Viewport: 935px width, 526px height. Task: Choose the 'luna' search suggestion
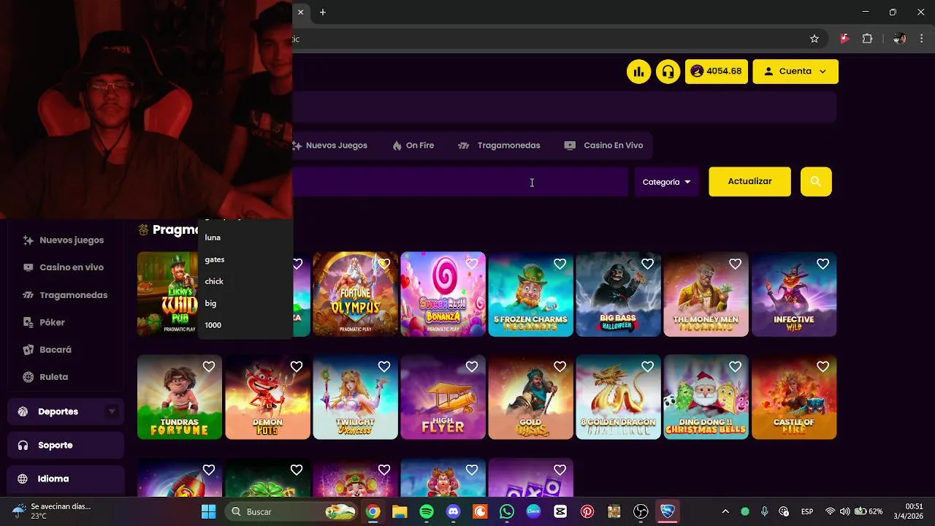245,237
